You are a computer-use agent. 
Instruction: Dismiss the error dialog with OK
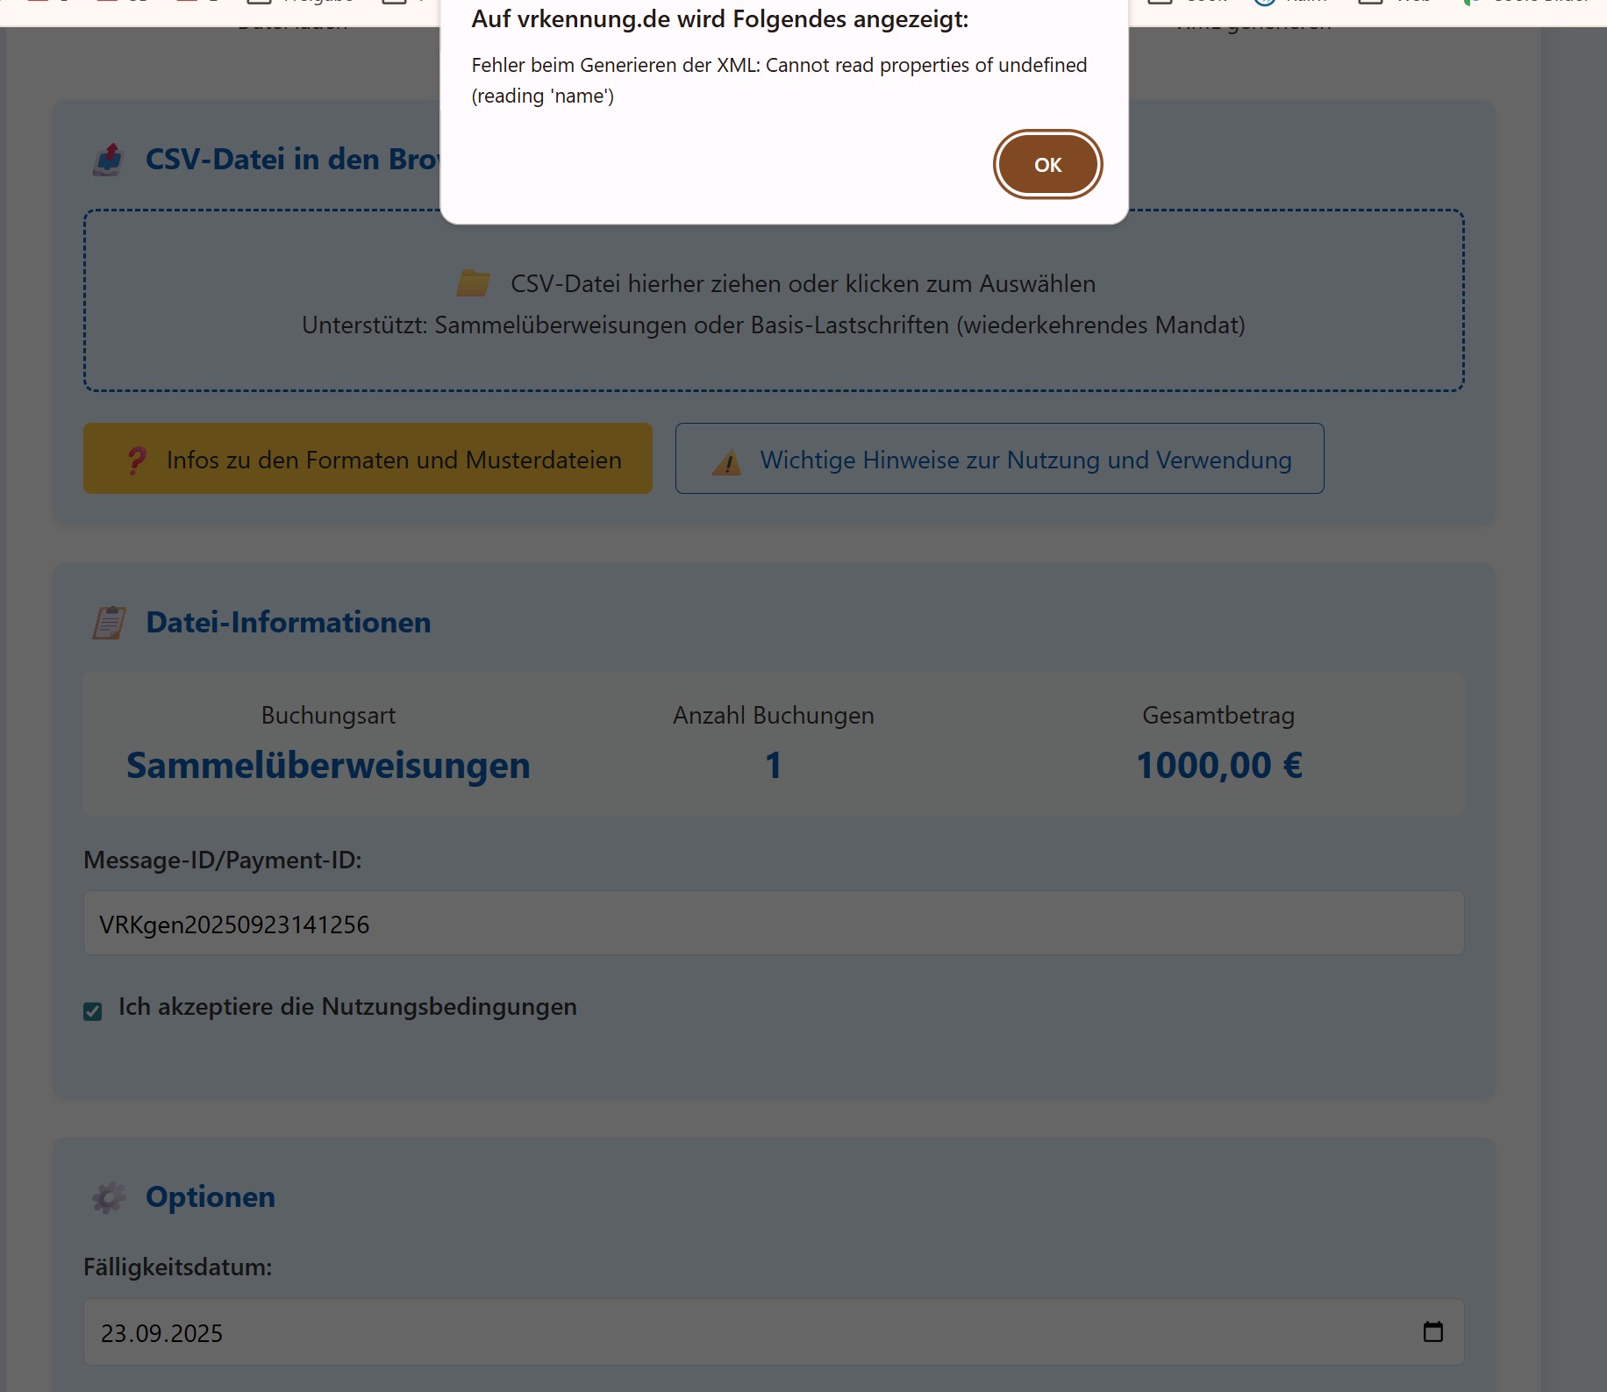(x=1047, y=165)
